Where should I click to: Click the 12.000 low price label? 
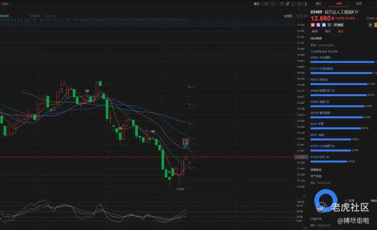[x=180, y=189]
